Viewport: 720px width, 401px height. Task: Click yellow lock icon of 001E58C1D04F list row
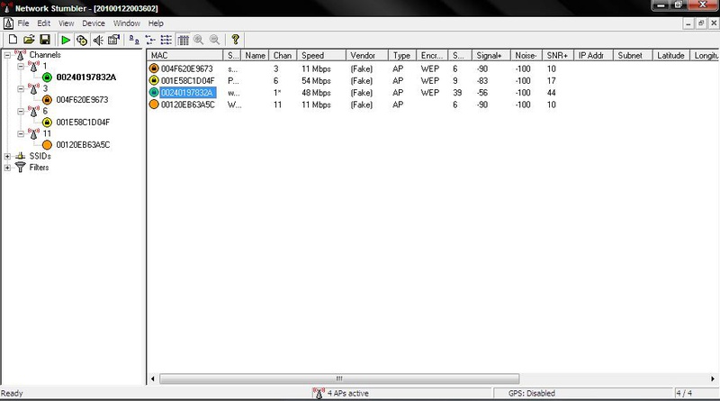154,80
